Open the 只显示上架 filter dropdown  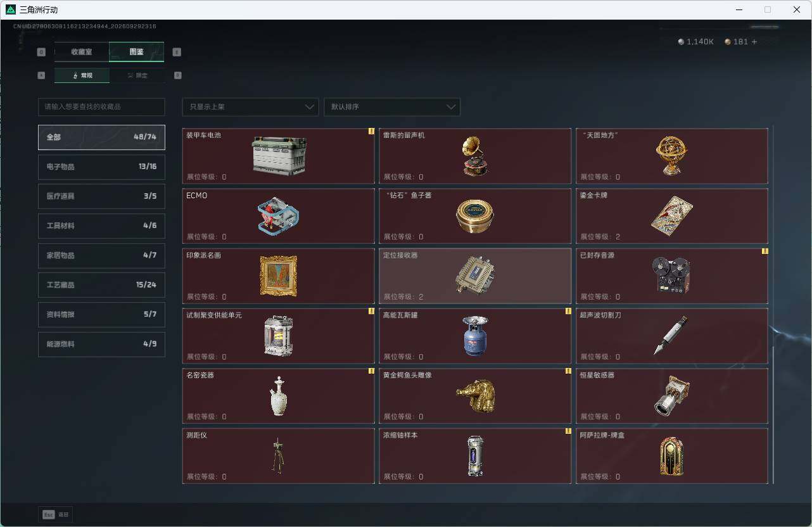250,107
